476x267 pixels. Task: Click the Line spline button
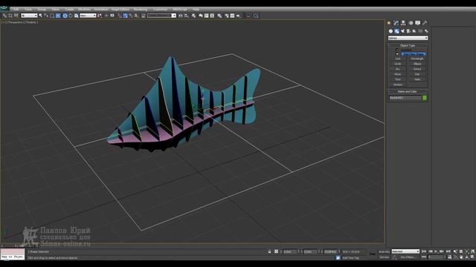click(x=398, y=59)
